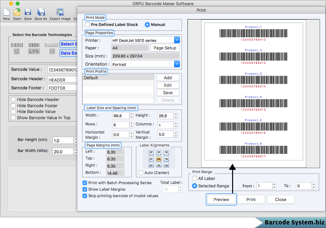The width and height of the screenshot is (326, 228).
Task: Click the Rows input field
Action: pos(121,125)
